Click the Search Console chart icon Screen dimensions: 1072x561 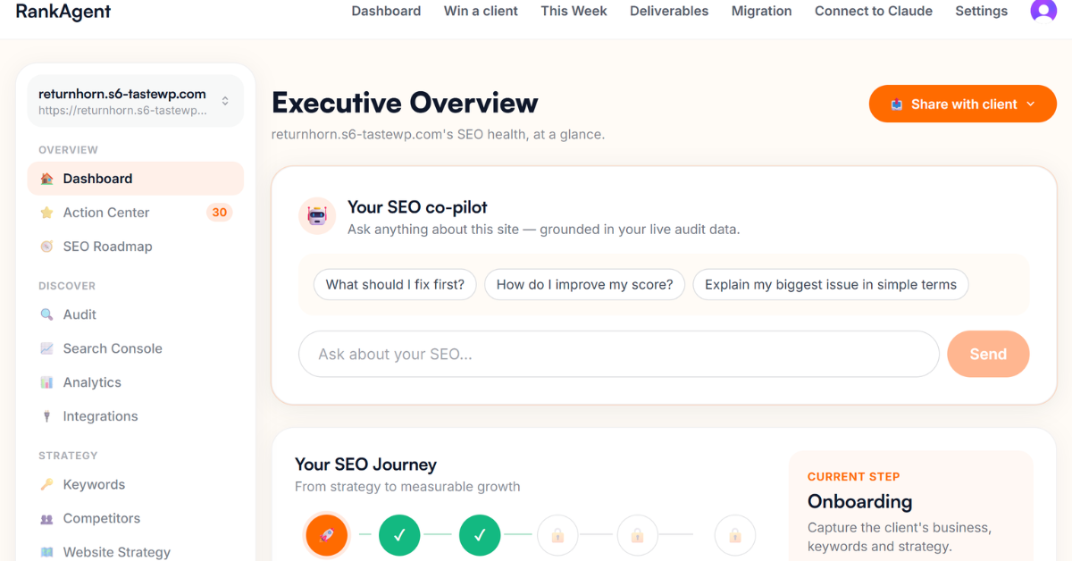tap(46, 348)
